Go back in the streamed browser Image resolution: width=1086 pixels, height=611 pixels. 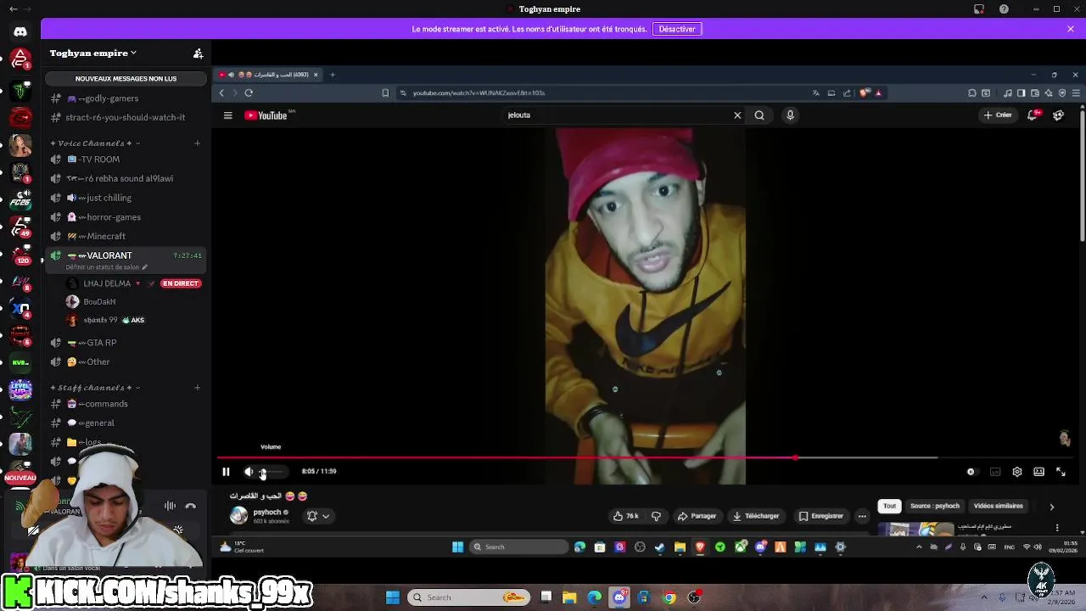221,92
